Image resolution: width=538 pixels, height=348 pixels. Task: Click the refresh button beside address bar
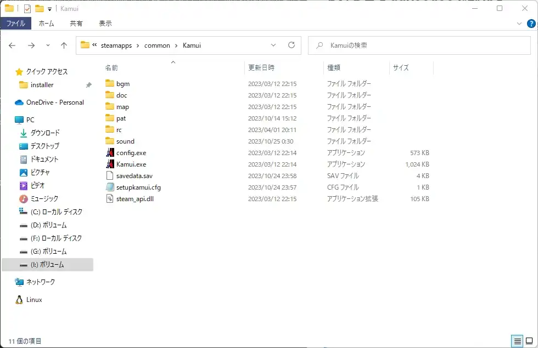292,45
